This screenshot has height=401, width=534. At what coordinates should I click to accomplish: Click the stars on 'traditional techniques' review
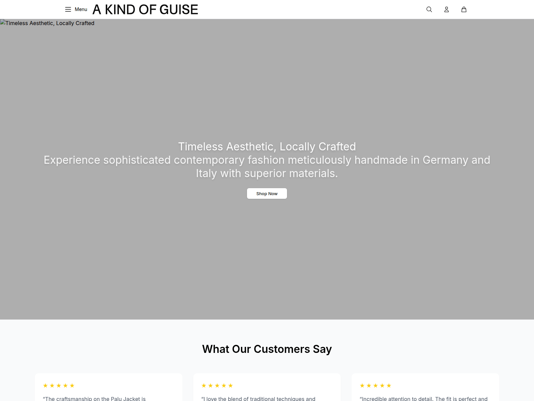217,386
